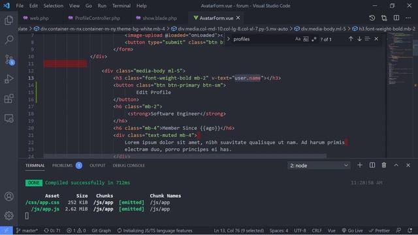Open the Search view in activity bar

pyautogui.click(x=8, y=39)
